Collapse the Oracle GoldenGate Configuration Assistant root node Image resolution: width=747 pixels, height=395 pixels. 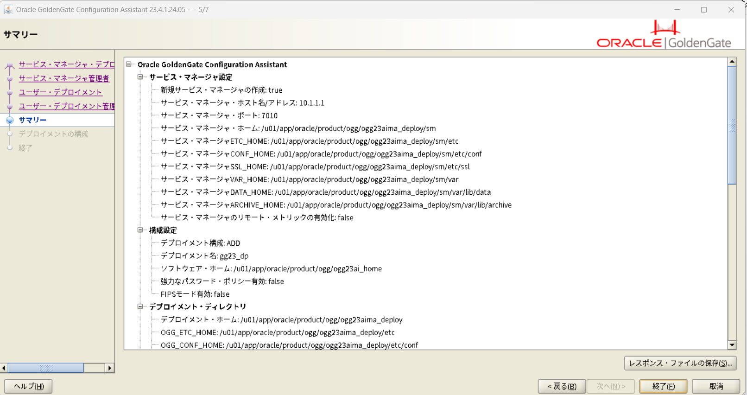tap(129, 64)
